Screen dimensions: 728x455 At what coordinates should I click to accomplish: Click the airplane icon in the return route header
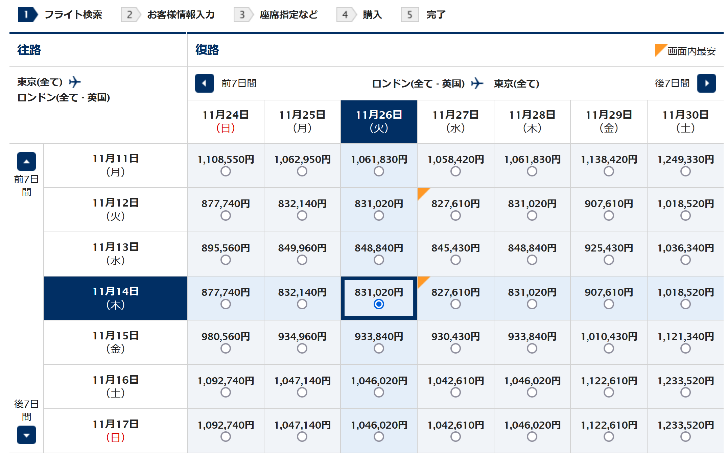(x=477, y=83)
